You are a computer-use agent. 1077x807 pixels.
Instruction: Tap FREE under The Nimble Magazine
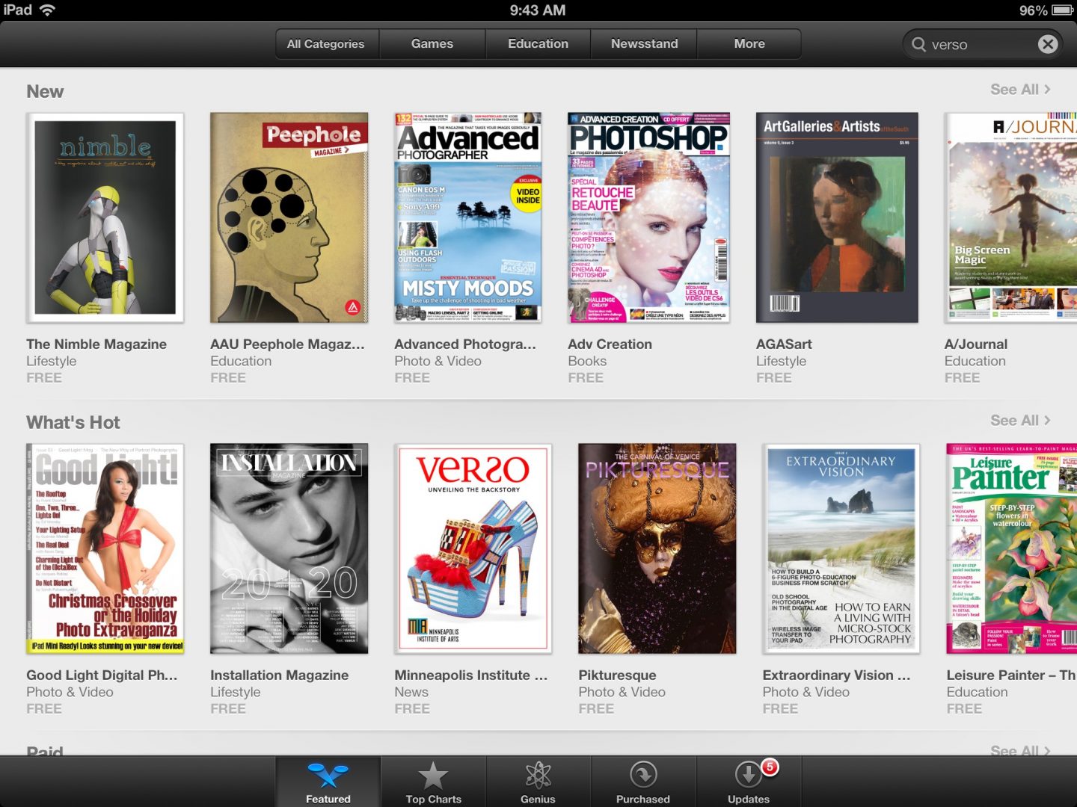point(44,378)
